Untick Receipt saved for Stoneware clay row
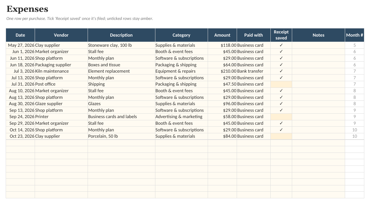Image resolution: width=370 pixels, height=204 pixels. point(281,45)
